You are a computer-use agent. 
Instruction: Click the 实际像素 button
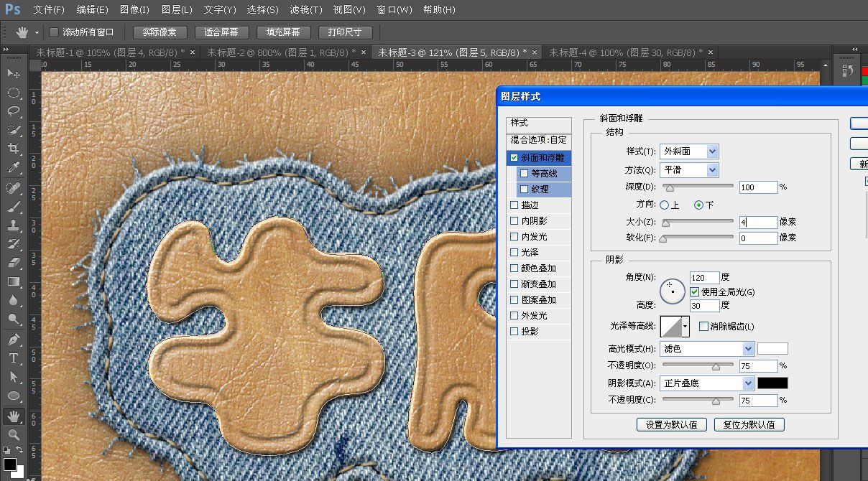click(x=160, y=32)
